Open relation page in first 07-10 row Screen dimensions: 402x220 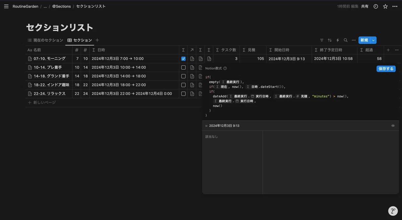pyautogui.click(x=192, y=59)
